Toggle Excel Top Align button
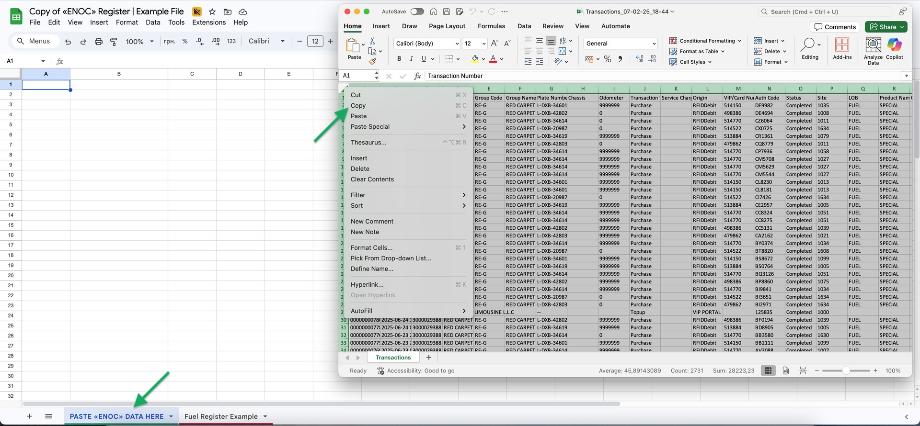The height and width of the screenshot is (426, 920). 528,40
